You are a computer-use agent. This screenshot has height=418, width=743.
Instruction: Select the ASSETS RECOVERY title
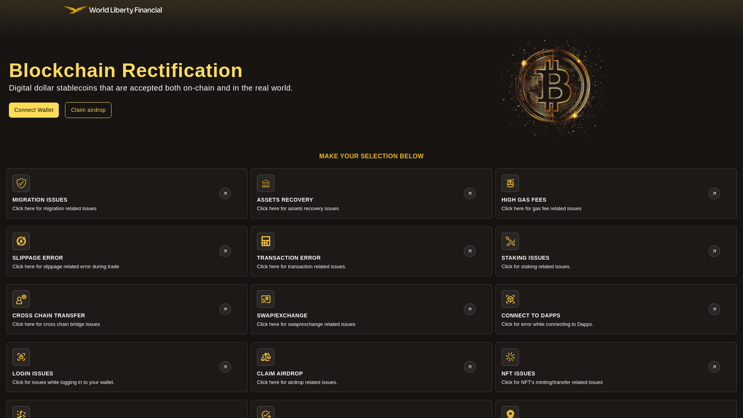point(285,200)
